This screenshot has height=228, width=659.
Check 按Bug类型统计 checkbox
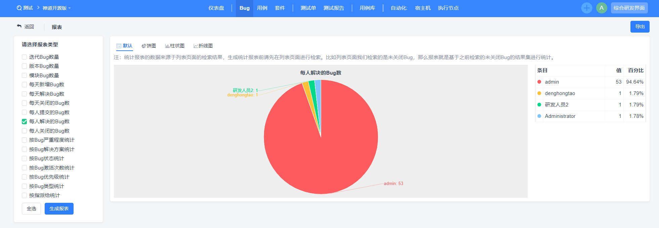[24, 186]
